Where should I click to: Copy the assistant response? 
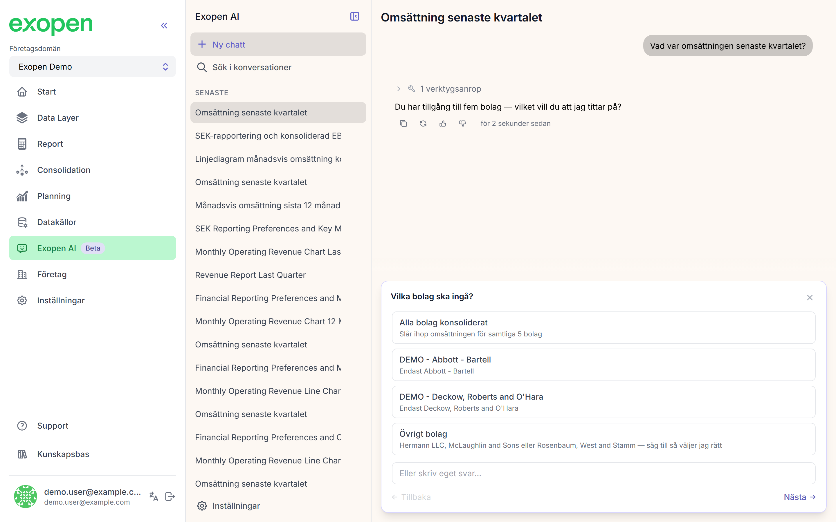pyautogui.click(x=403, y=124)
